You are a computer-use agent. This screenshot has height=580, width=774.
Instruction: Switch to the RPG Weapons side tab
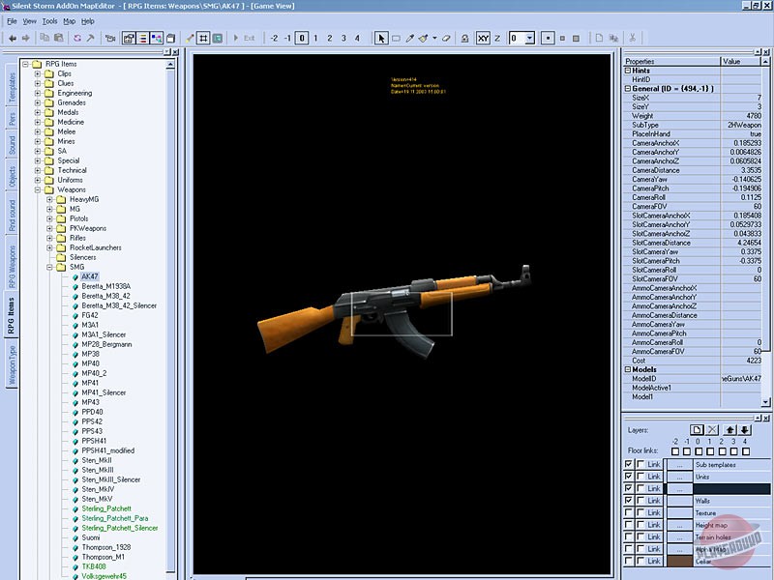(13, 268)
